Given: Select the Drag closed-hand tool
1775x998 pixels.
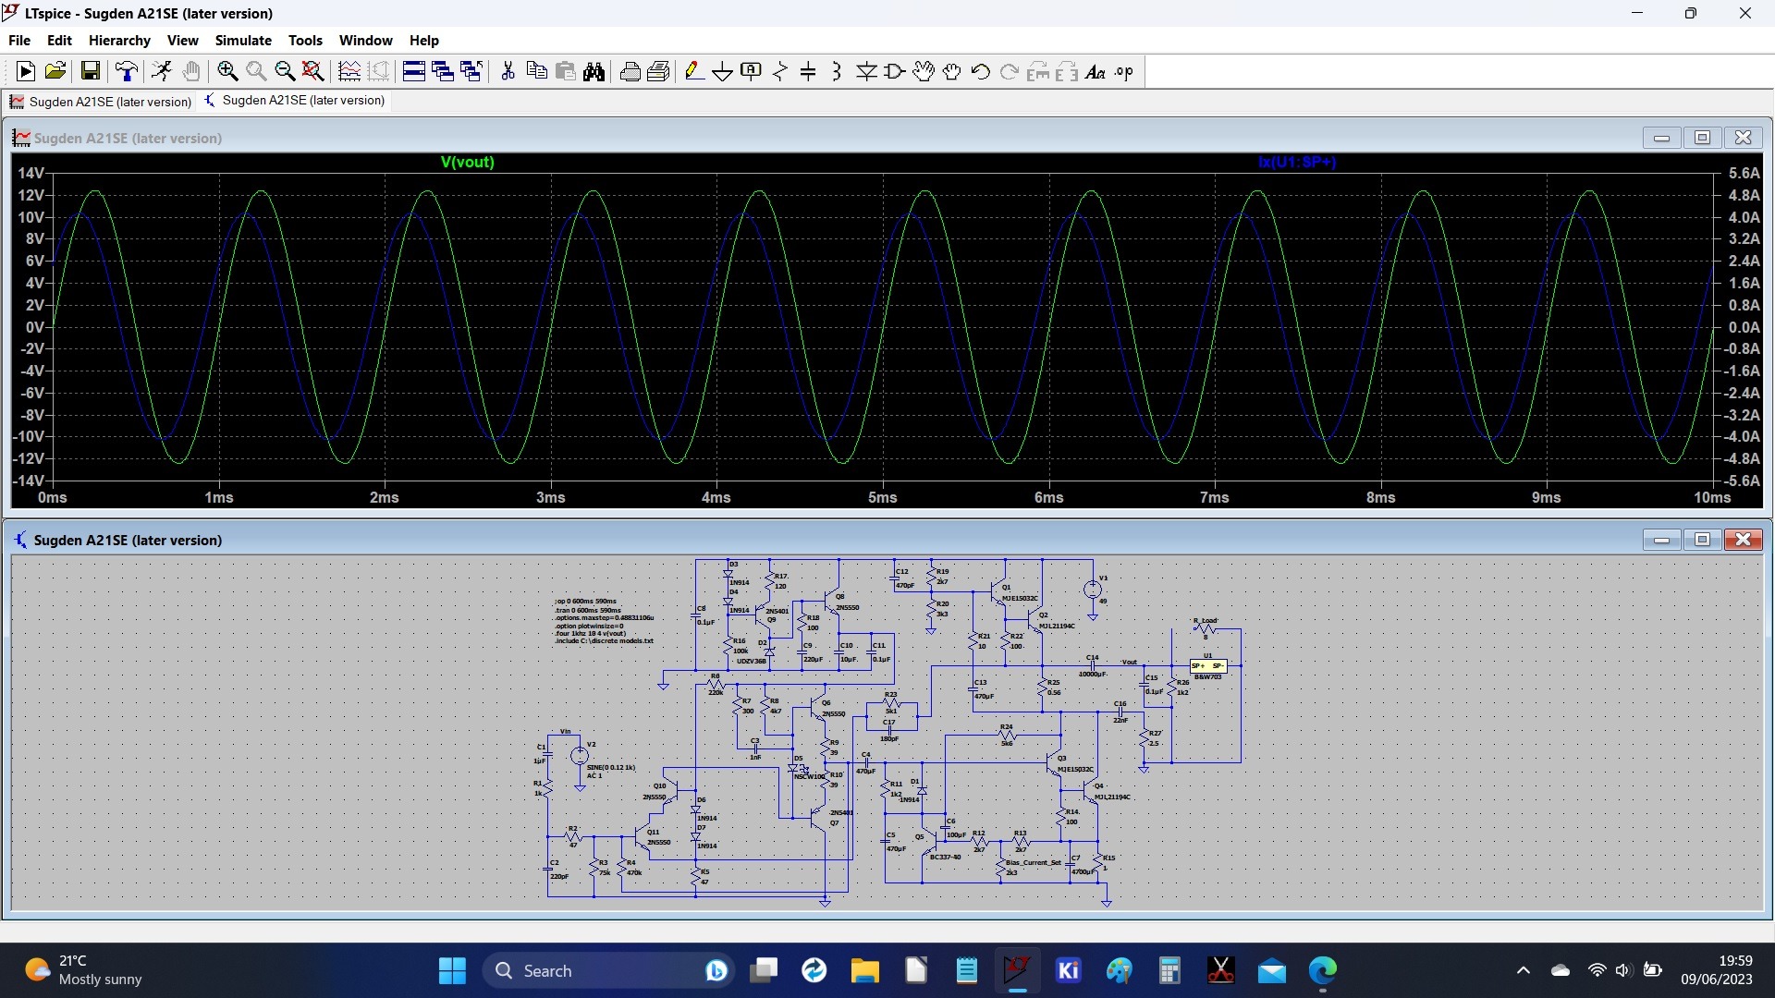Looking at the screenshot, I should 952,71.
